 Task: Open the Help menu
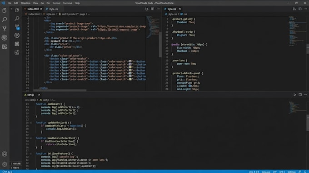point(77,3)
